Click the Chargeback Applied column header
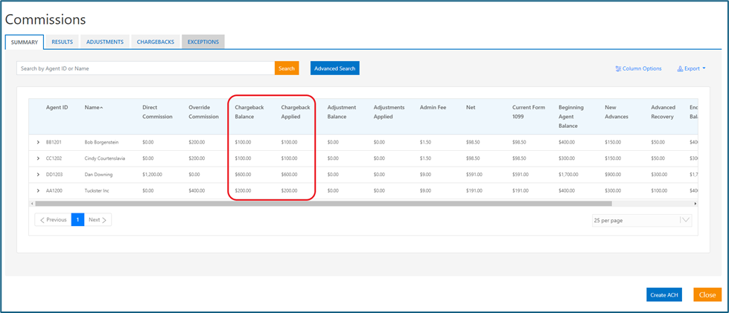This screenshot has width=729, height=313. (296, 112)
